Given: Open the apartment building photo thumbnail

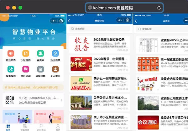Looking at the screenshot, I should pyautogui.click(x=81, y=122).
